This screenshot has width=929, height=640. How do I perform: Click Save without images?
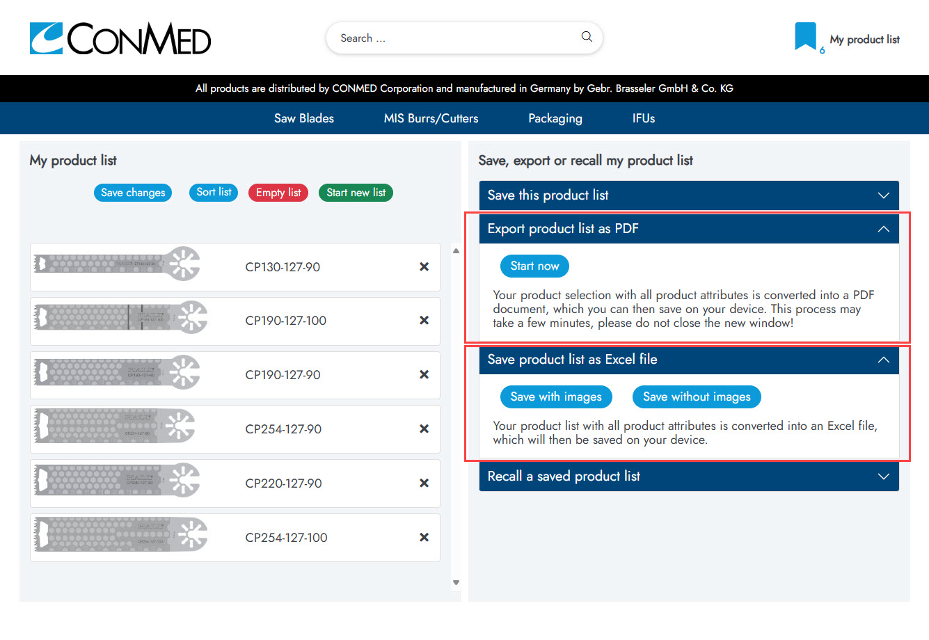696,397
